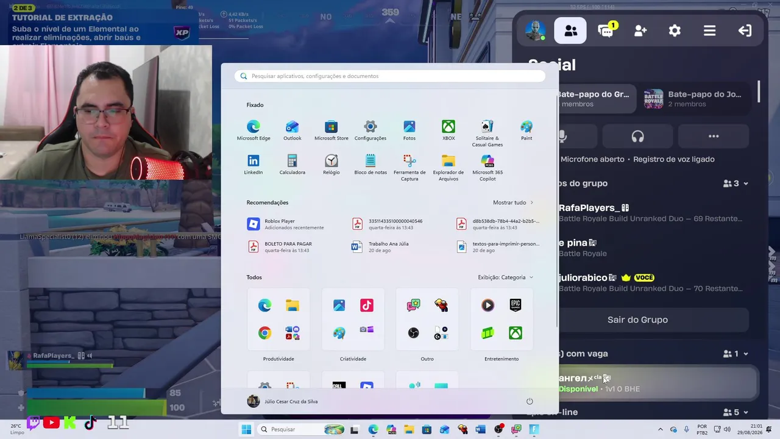Screen dimensions: 780x439
Task: Open the pinned LinkedIn app
Action: pos(253,165)
